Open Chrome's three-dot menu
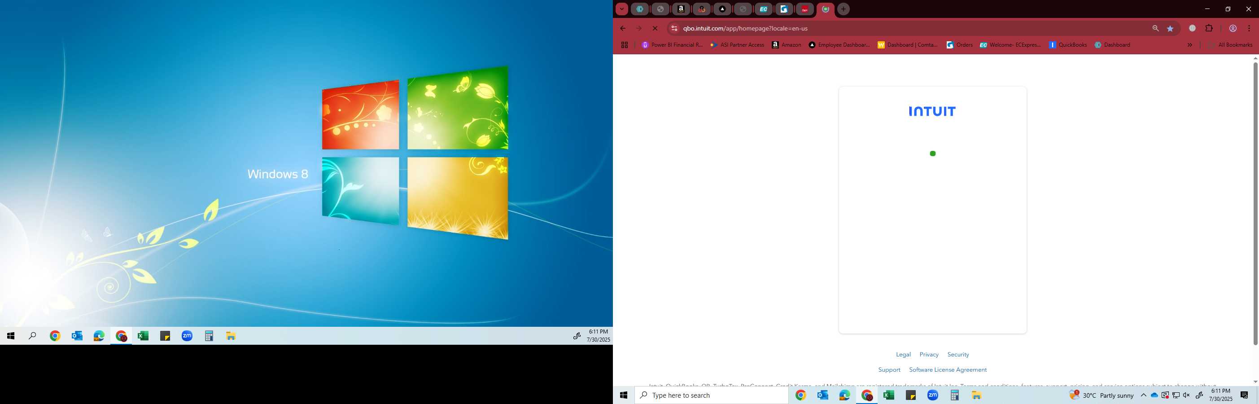 (1249, 28)
